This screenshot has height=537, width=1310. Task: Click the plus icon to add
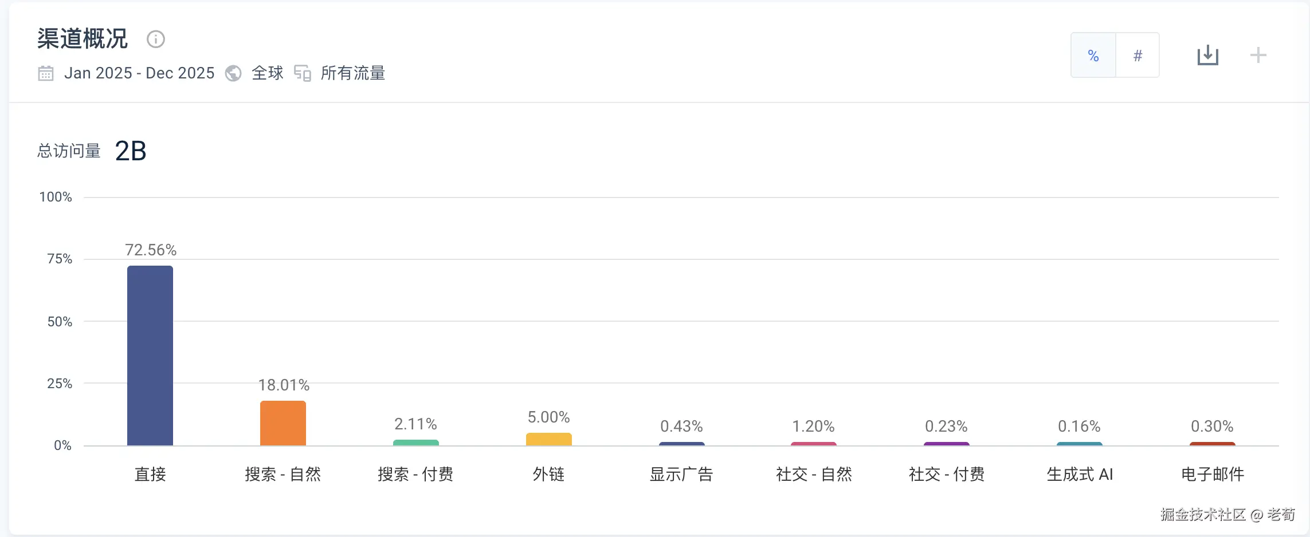[1258, 55]
